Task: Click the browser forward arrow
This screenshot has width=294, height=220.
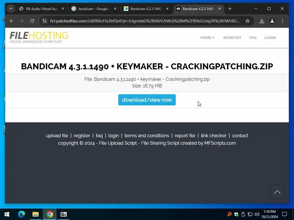Action: click(22, 21)
